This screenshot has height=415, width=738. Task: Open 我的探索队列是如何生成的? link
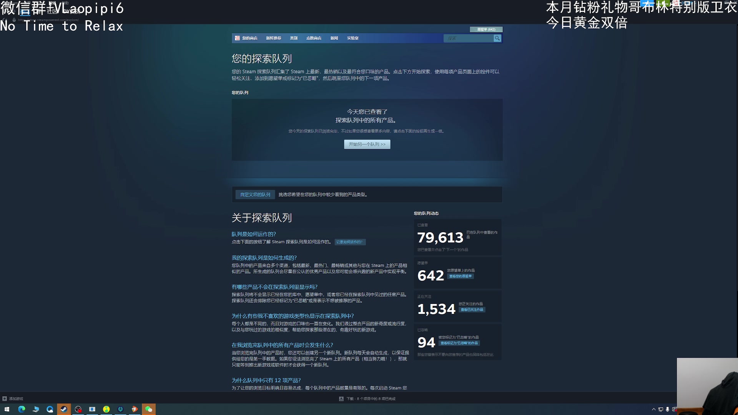(x=264, y=258)
